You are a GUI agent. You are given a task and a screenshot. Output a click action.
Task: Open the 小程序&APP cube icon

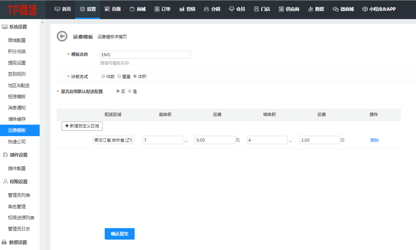pos(365,9)
